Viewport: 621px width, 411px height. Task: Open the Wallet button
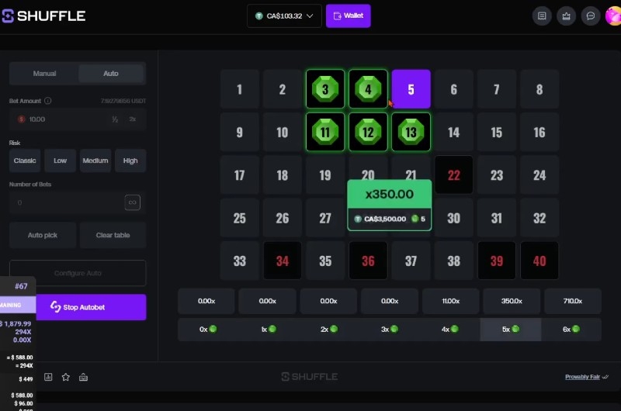click(x=348, y=16)
